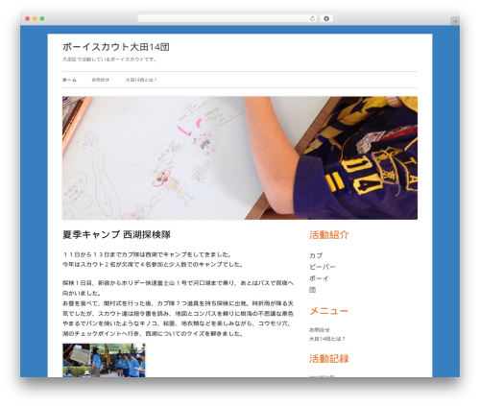Open the ビーバー activity link
The width and height of the screenshot is (480, 406).
click(x=323, y=267)
